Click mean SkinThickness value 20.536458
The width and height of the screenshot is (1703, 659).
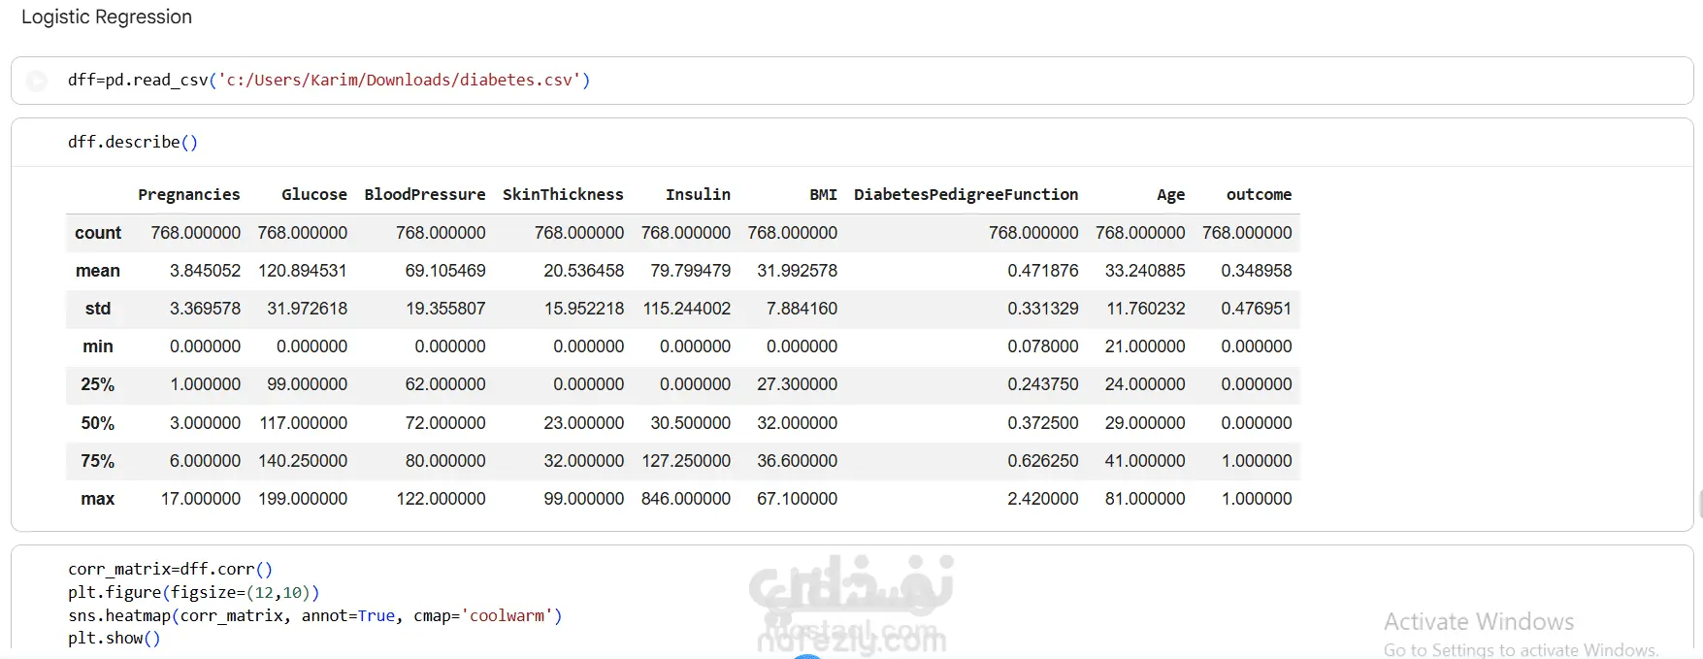coord(584,271)
